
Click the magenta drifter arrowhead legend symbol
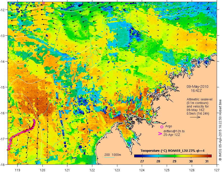point(160,134)
